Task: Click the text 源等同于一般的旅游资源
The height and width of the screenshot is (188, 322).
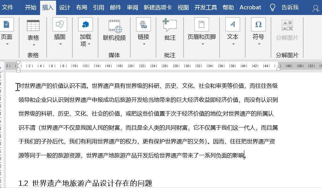Action: [x=49, y=156]
